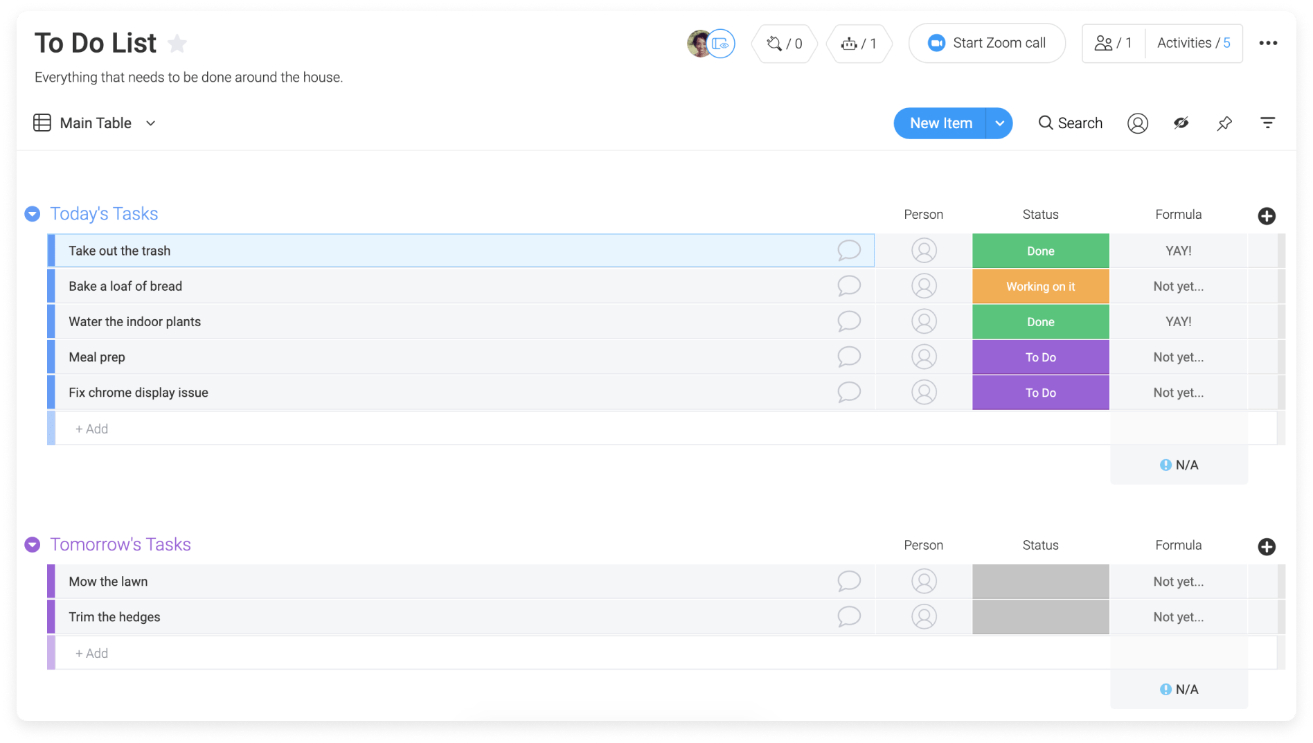Screen dimensions: 1313x743
Task: Select Water the indoor plants item
Action: [x=134, y=321]
